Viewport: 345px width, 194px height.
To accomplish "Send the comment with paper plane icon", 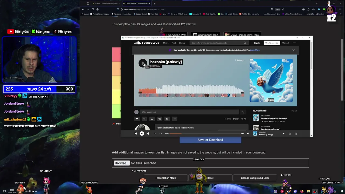I will (x=243, y=112).
